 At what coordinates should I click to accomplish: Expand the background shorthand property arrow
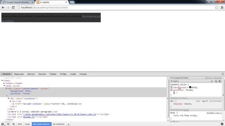[188, 87]
